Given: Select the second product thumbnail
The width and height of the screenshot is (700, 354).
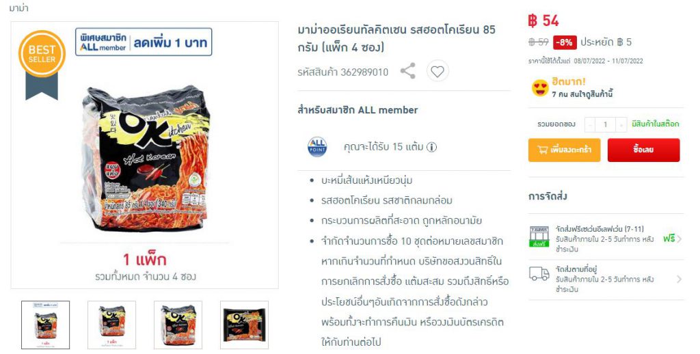Looking at the screenshot, I should coord(111,325).
